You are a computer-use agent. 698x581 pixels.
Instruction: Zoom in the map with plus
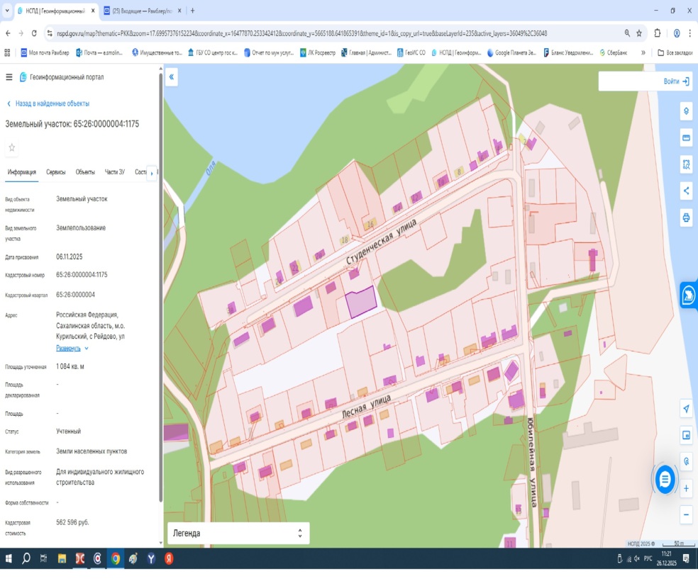pos(686,489)
